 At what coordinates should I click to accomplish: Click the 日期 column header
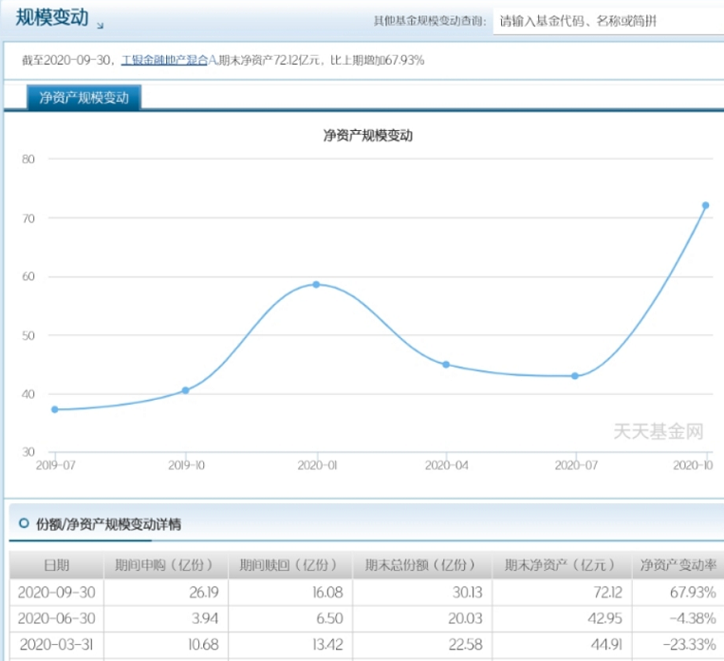tap(56, 564)
